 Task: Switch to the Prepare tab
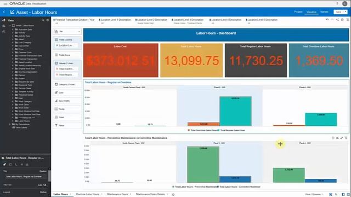pos(298,12)
